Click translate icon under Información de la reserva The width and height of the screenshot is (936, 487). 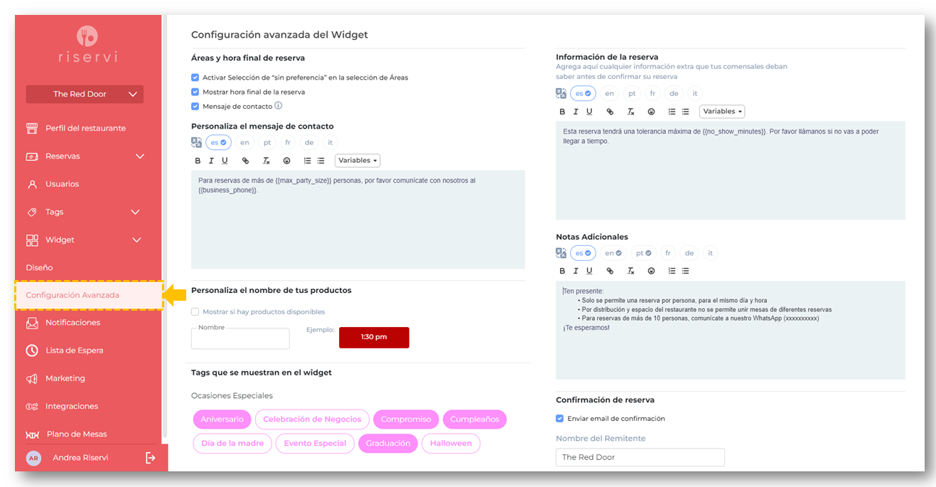coord(561,93)
